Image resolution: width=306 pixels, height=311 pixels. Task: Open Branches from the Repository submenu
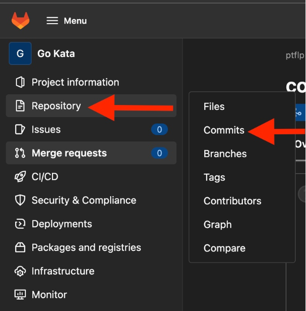(x=225, y=154)
